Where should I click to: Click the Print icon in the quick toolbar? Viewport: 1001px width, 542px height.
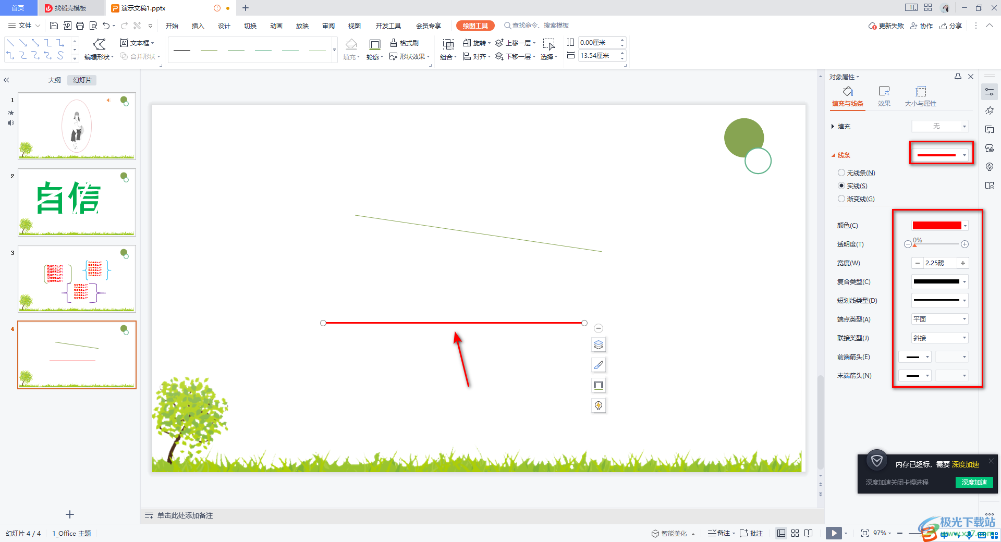80,26
